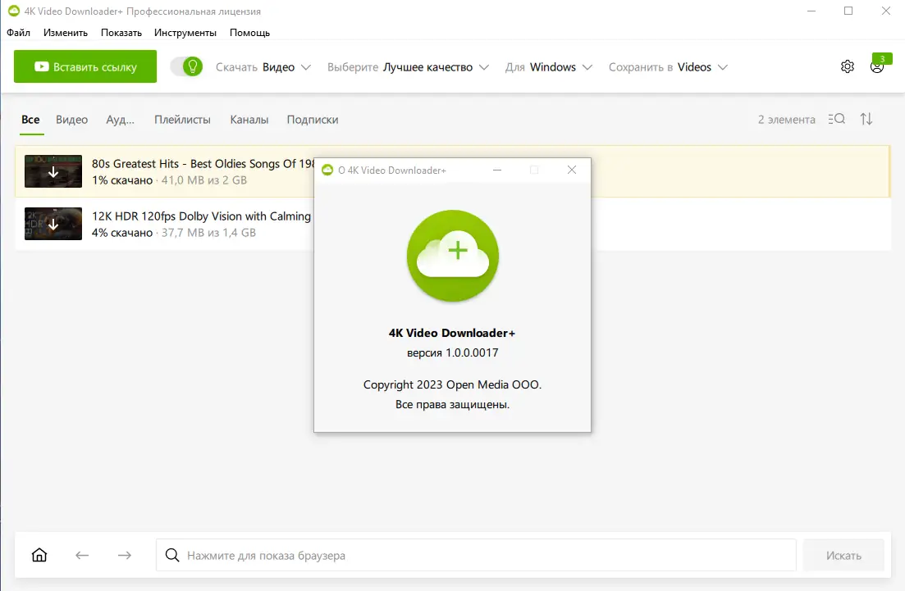Open application settings via the gear icon
The image size is (905, 591).
pos(847,66)
